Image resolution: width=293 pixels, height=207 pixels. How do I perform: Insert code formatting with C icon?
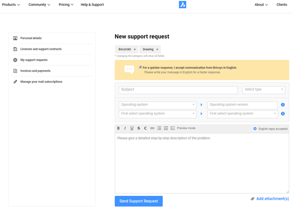click(x=145, y=128)
